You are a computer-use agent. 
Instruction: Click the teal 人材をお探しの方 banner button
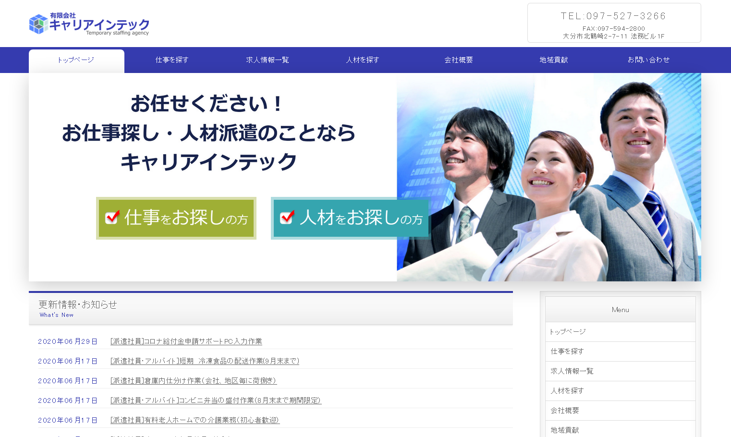pos(350,218)
